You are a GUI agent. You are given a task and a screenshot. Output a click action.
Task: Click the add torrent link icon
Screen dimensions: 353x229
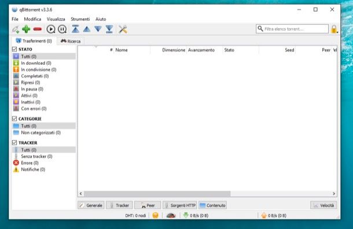click(x=16, y=29)
